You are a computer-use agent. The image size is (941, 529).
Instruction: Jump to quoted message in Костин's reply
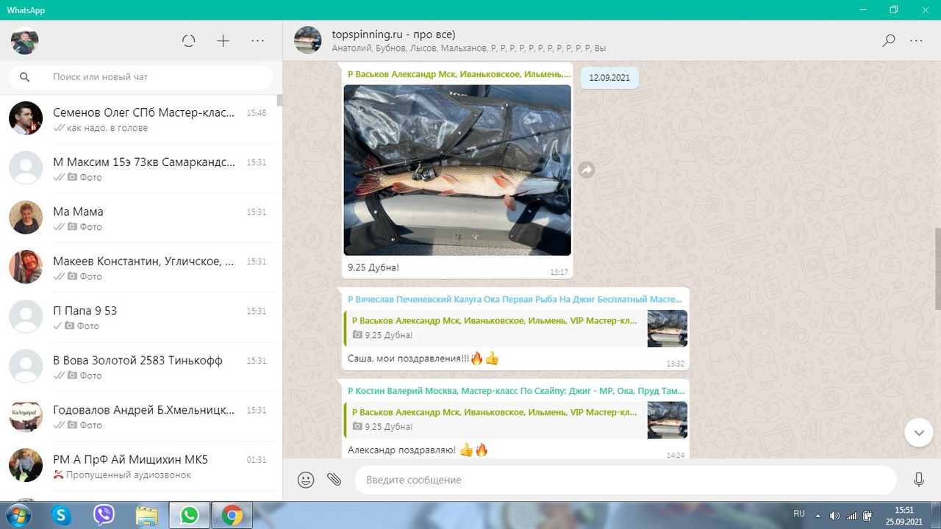[x=515, y=420]
